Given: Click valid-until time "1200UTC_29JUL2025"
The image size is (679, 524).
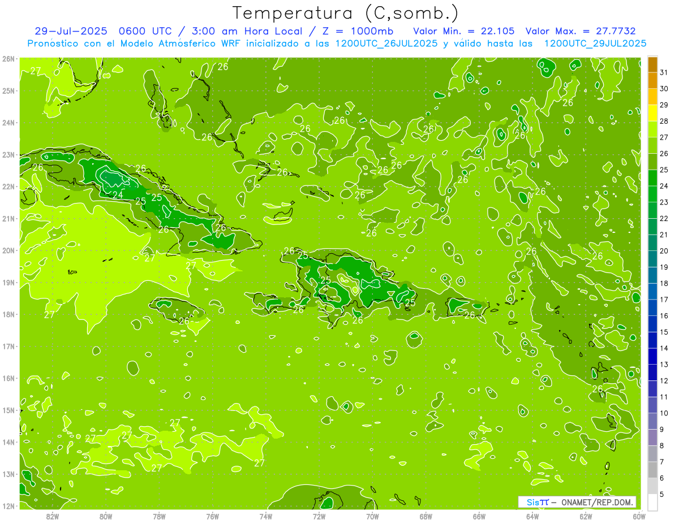Looking at the screenshot, I should coord(595,44).
